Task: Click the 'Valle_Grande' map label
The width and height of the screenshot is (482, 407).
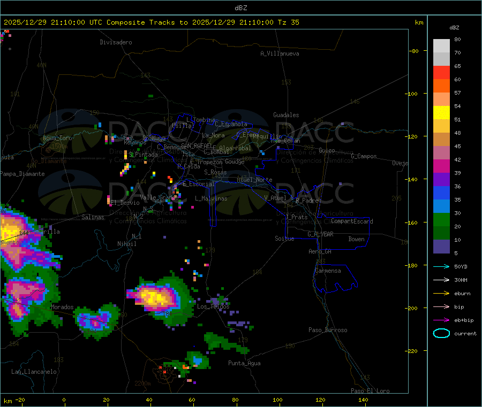Action: tap(159, 197)
